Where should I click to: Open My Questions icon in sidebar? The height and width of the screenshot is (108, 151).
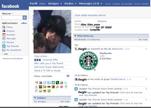point(4,50)
